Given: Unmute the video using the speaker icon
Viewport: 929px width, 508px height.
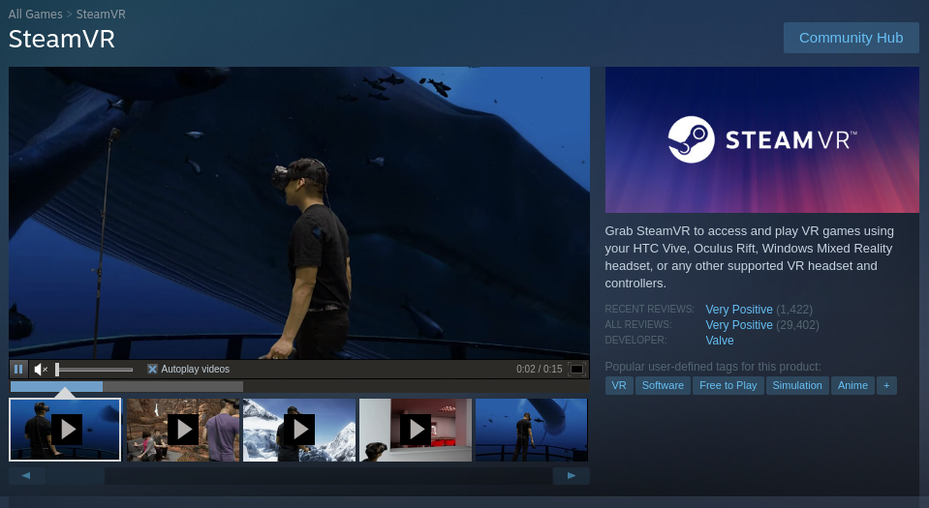Looking at the screenshot, I should pos(41,369).
